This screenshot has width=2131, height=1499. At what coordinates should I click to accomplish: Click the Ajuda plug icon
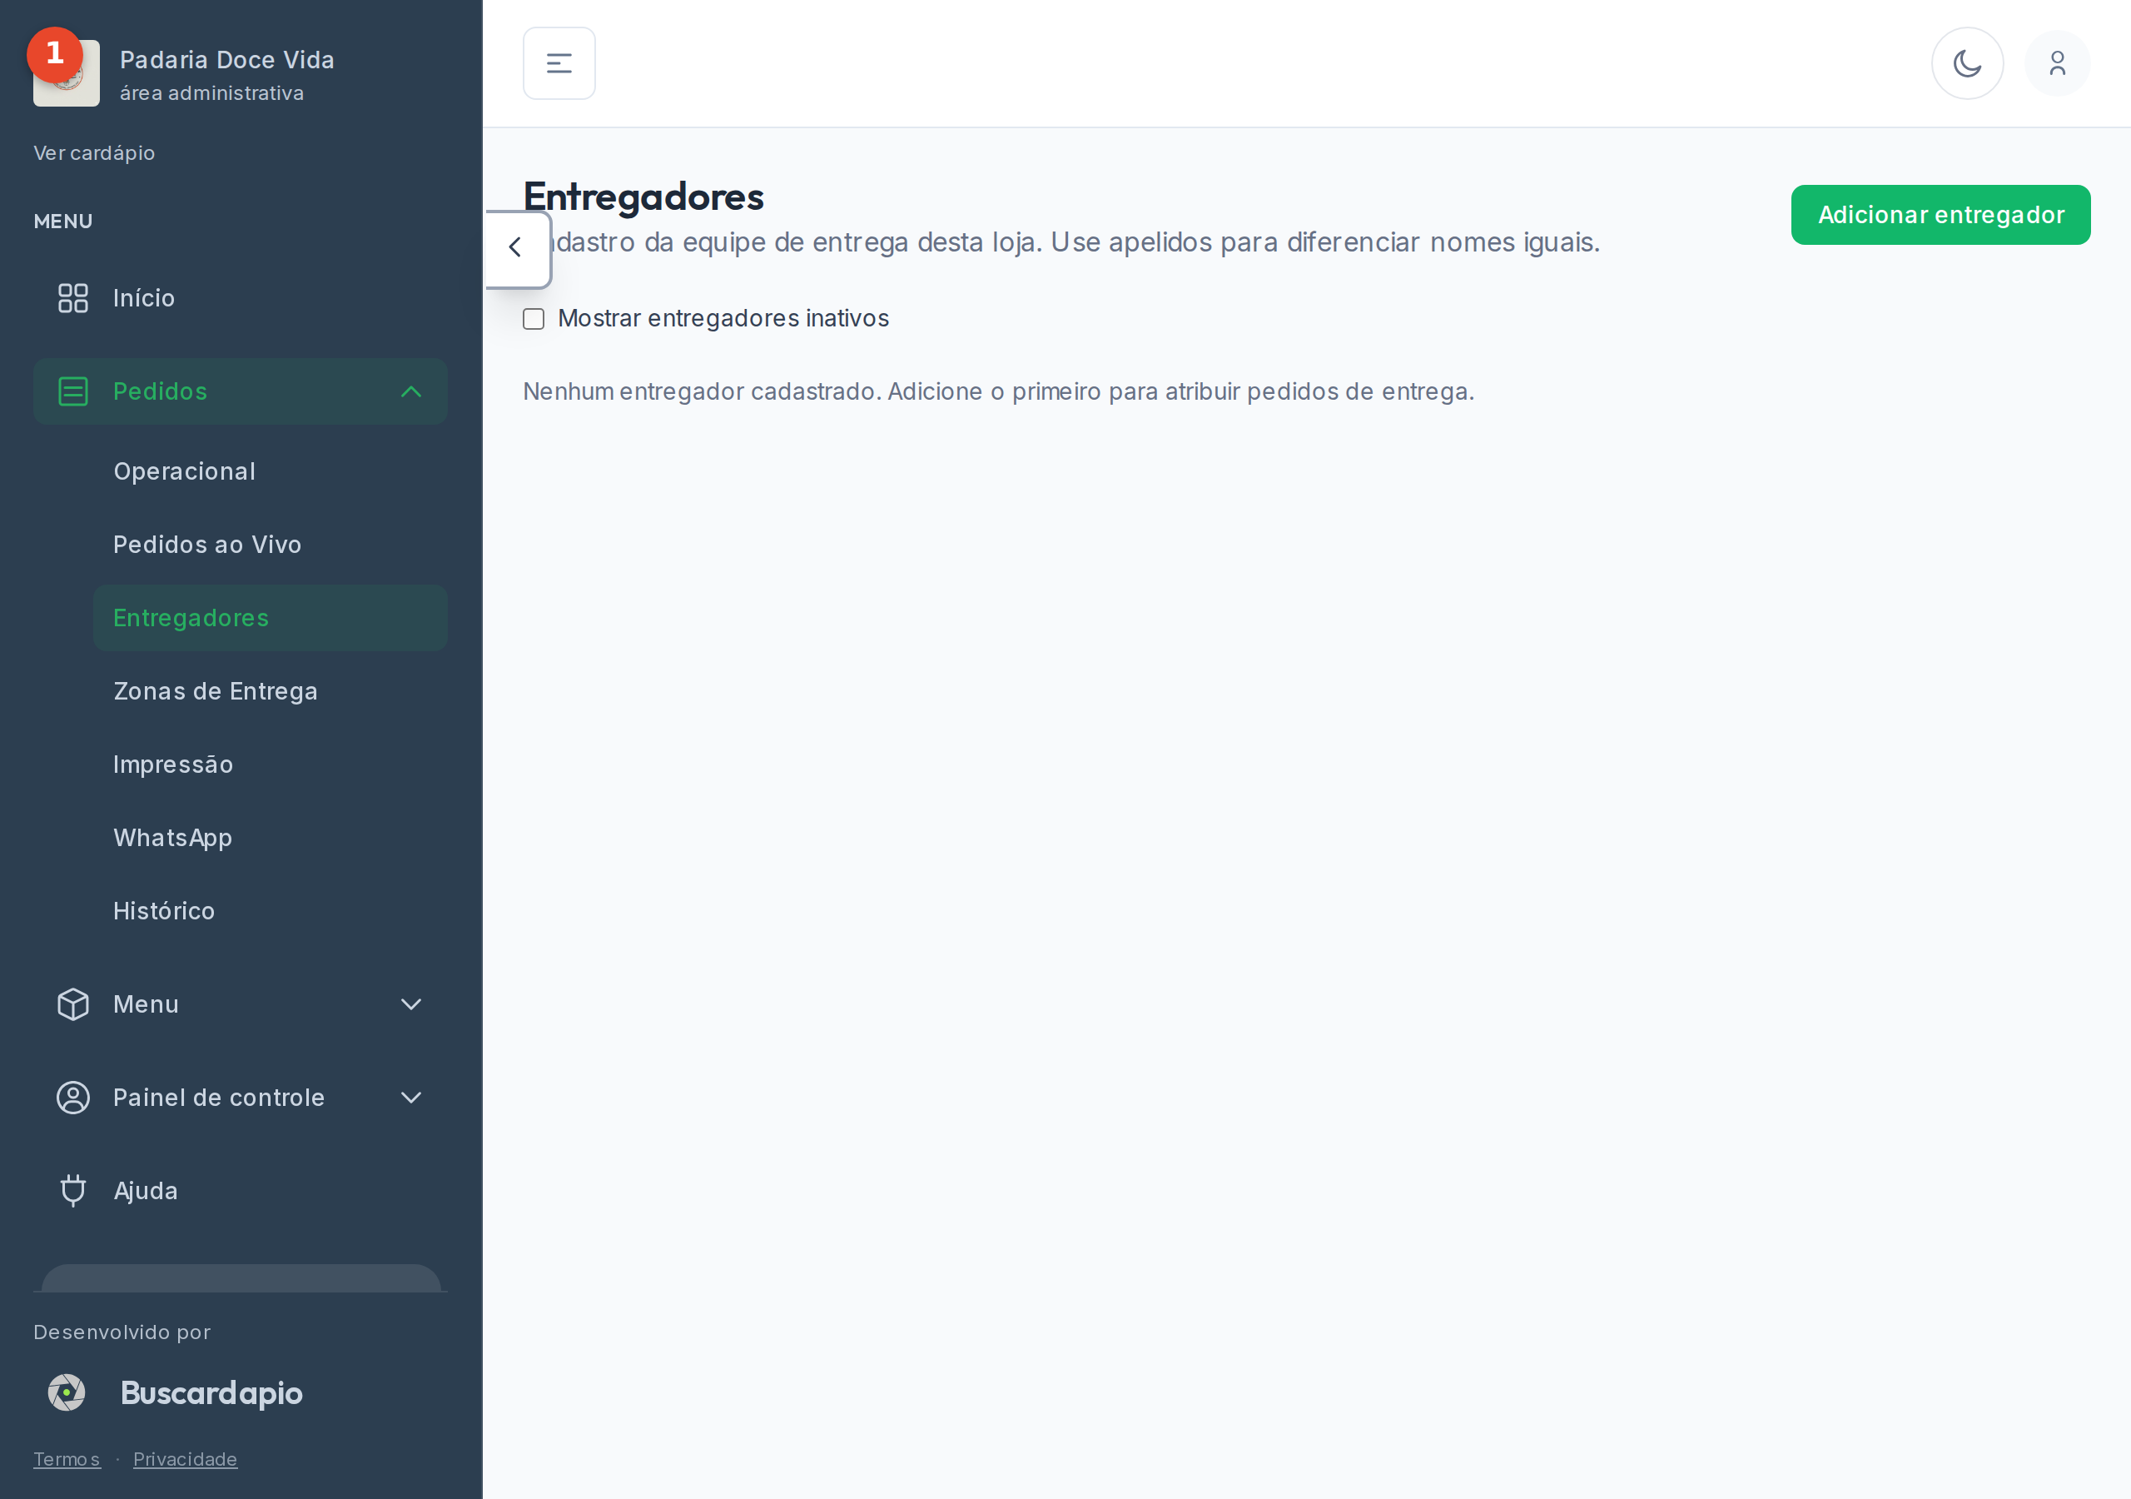[73, 1190]
